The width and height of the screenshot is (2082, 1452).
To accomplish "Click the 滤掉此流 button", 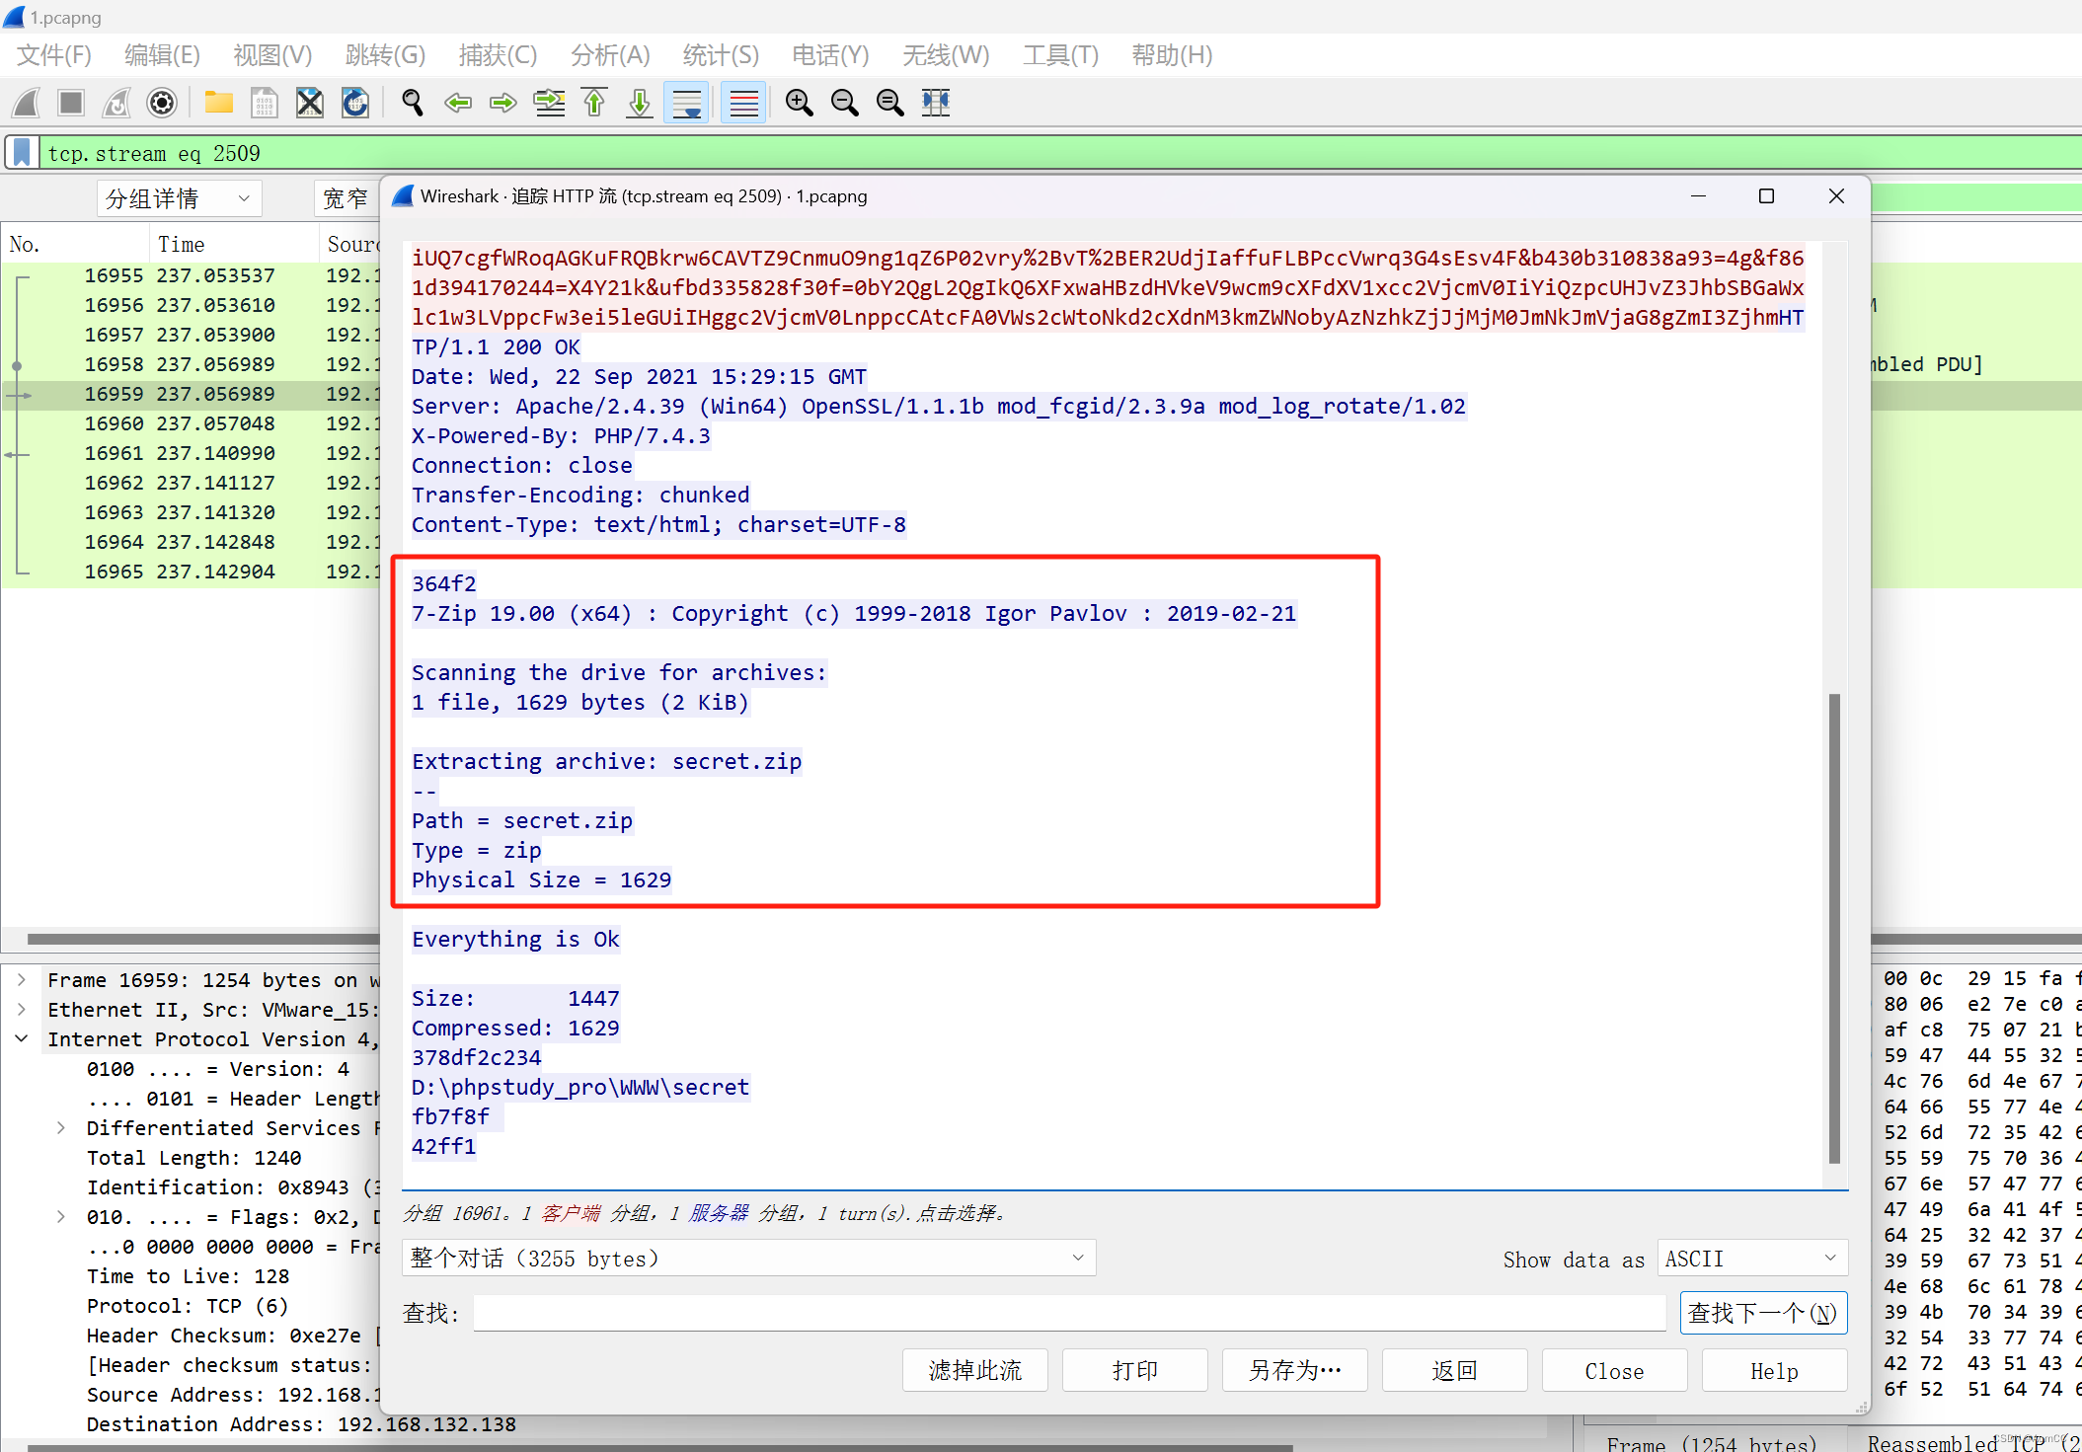I will pos(975,1370).
